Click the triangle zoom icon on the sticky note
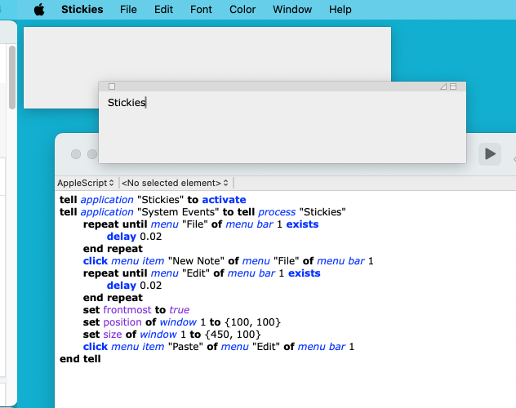Screen dimensions: 516x408 click(x=443, y=86)
